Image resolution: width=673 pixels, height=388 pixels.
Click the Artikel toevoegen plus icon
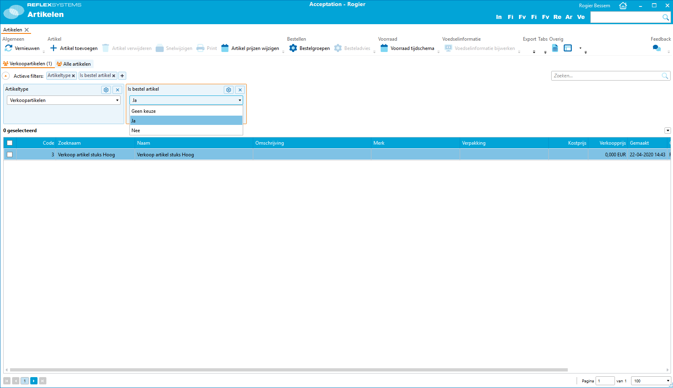(x=53, y=48)
